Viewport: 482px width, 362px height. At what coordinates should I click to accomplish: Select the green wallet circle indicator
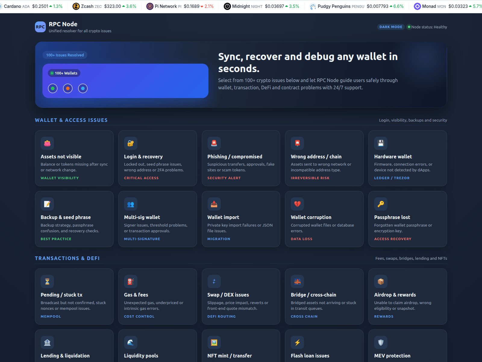pos(53,88)
